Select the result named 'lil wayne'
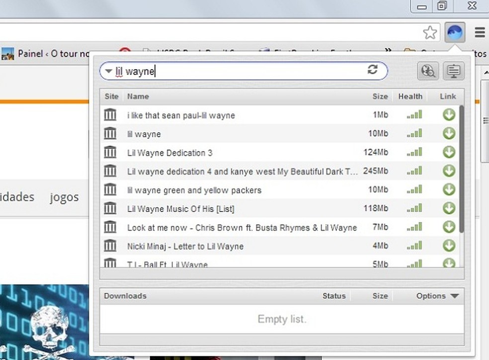 (279, 134)
